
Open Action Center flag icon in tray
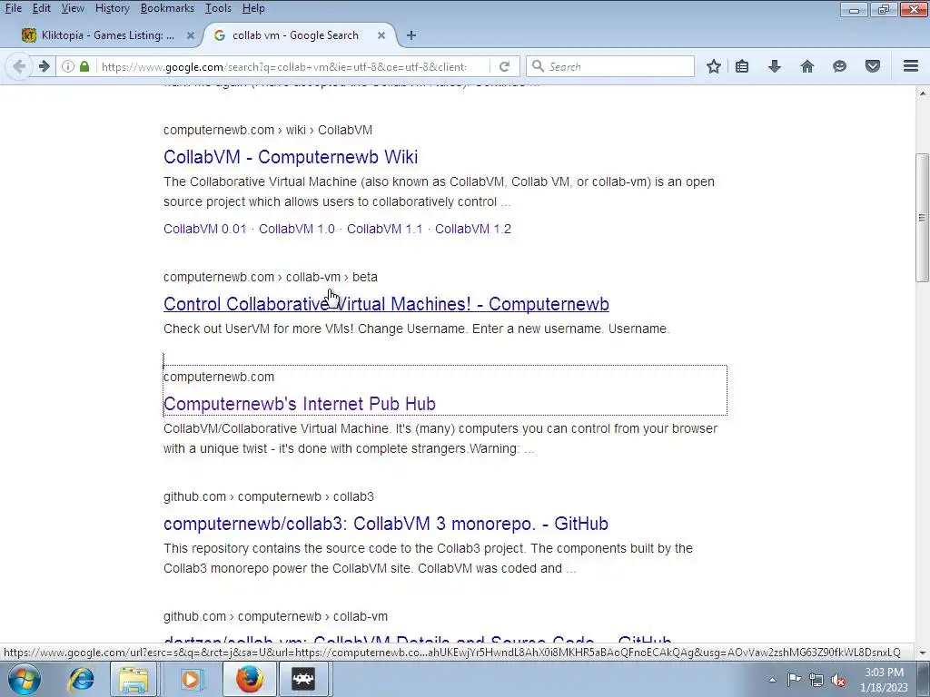pyautogui.click(x=794, y=680)
